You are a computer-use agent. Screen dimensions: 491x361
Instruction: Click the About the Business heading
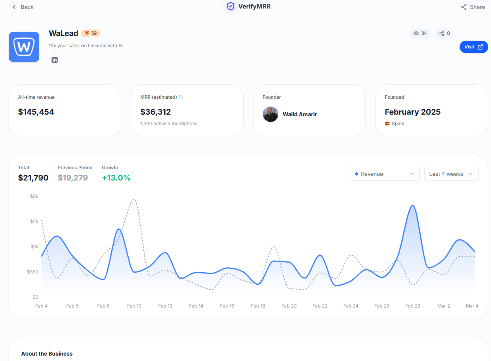point(47,354)
